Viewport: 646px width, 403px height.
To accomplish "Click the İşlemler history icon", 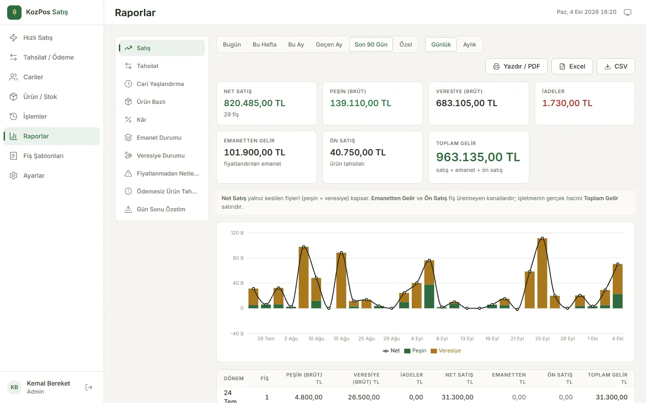I will coord(13,116).
